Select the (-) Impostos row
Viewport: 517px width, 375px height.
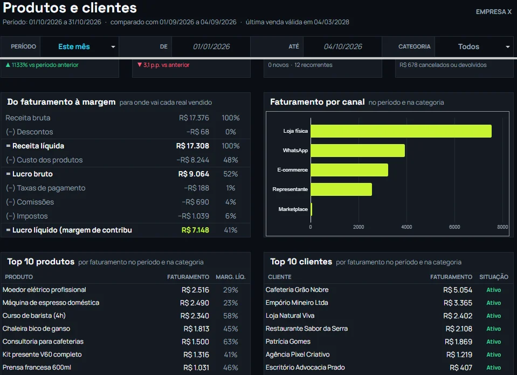click(125, 216)
